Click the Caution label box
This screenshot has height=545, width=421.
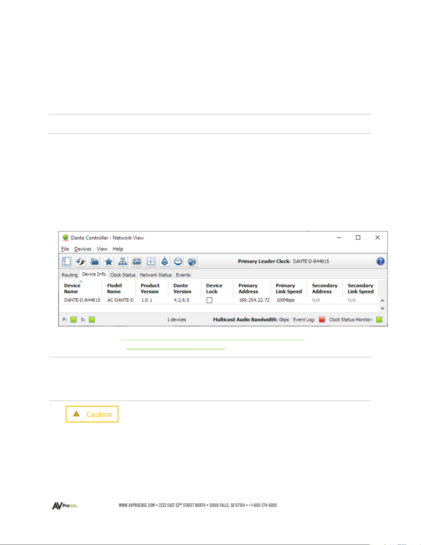(92, 414)
